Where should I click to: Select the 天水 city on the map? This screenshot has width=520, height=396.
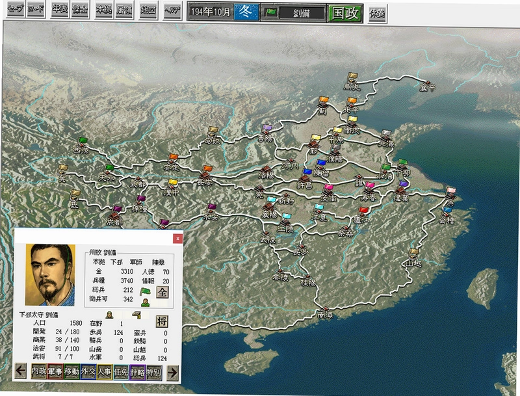(x=107, y=174)
